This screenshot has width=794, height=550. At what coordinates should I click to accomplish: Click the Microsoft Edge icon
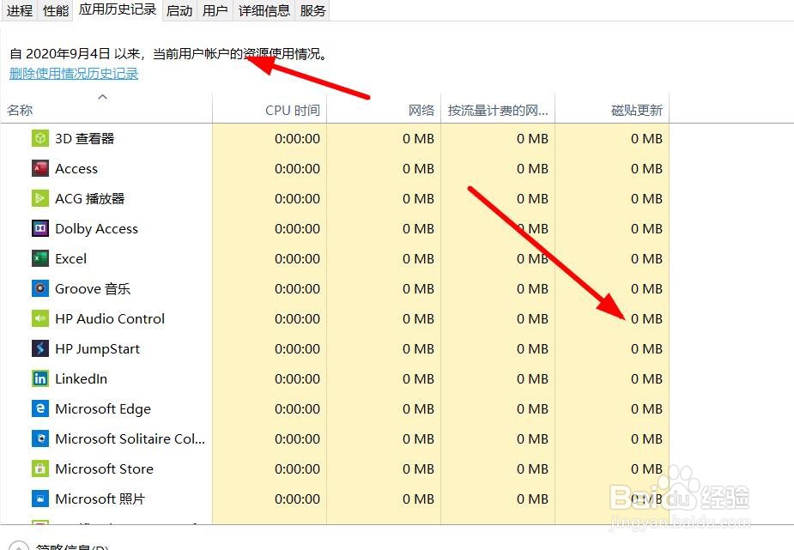(x=40, y=408)
